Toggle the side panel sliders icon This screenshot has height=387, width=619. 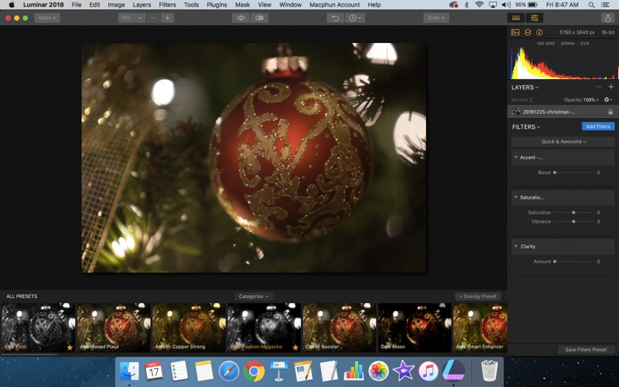click(x=534, y=18)
